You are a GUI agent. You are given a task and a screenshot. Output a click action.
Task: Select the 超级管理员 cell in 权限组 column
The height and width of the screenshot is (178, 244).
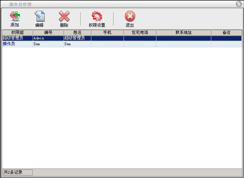click(x=17, y=38)
